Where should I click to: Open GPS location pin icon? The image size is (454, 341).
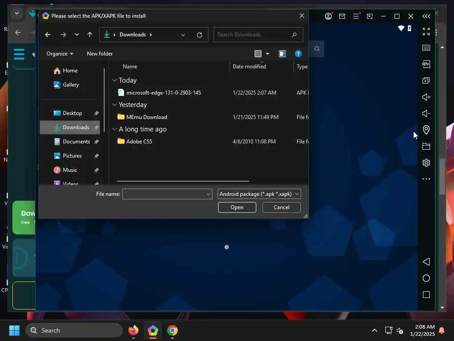(426, 130)
